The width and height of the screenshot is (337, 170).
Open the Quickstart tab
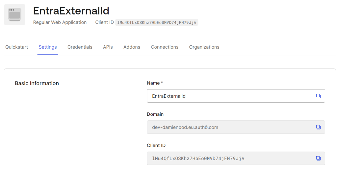16,47
